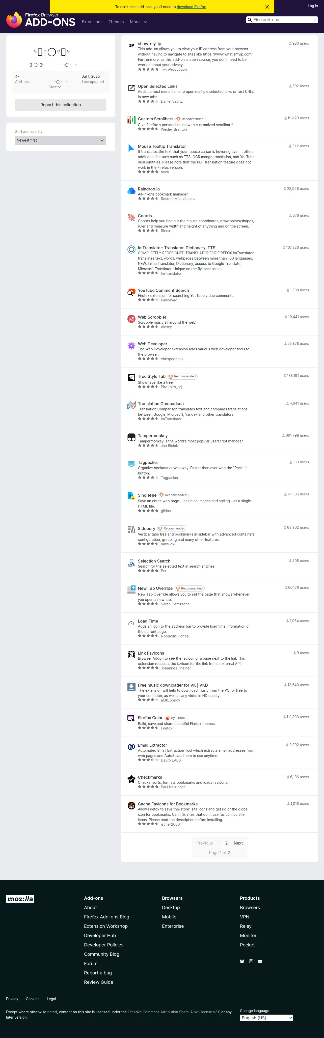Click the Tagpacker extension icon

131,464
